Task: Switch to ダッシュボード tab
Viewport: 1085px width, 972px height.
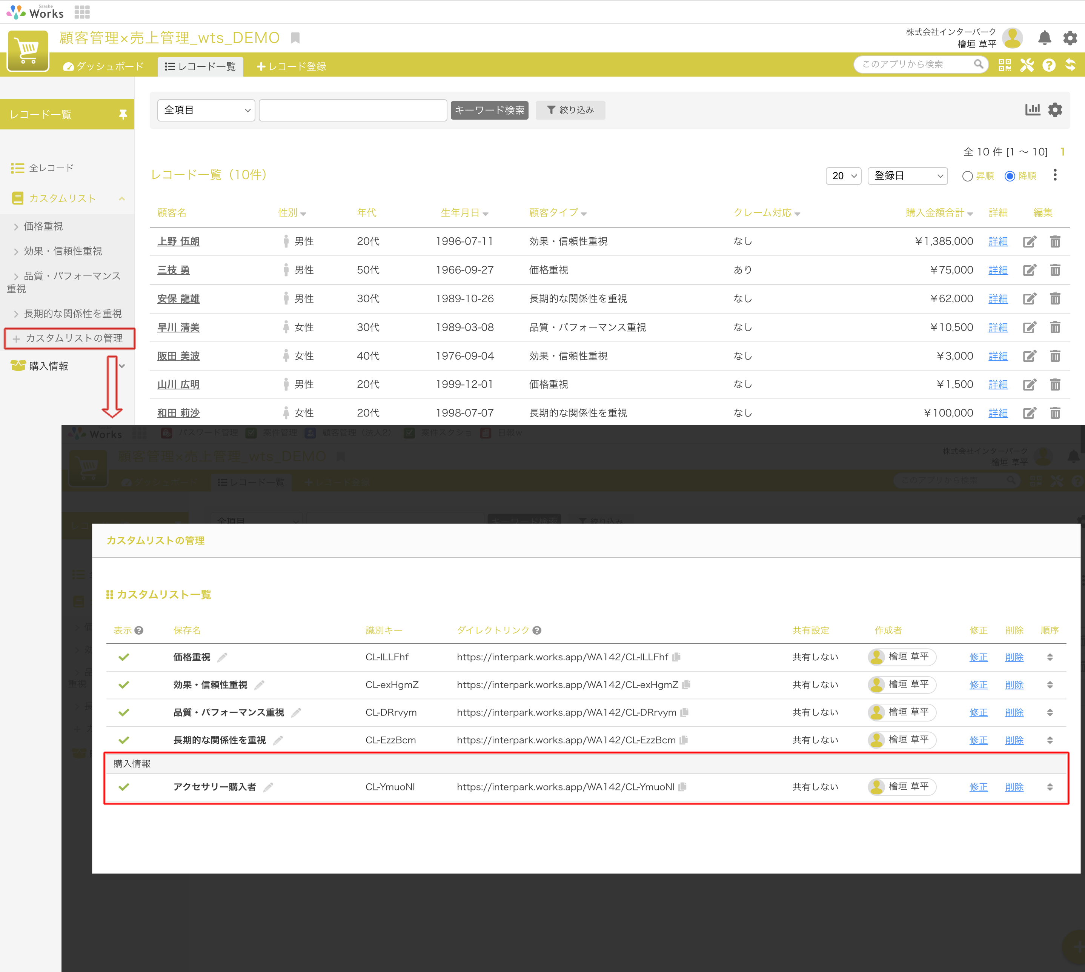Action: pyautogui.click(x=103, y=66)
